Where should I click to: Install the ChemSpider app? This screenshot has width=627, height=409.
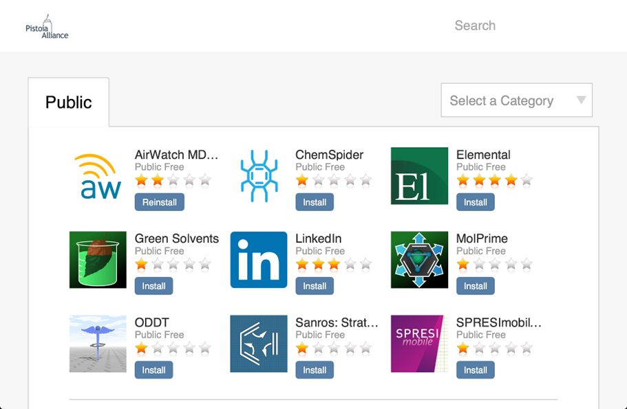point(315,202)
